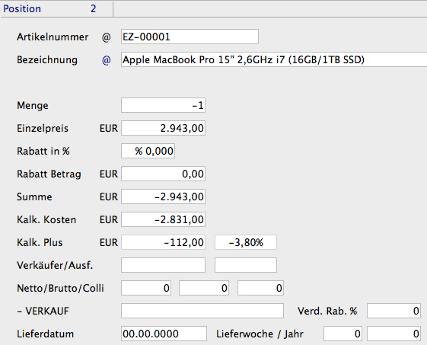Screen dimensions: 427x345
Task: Click the Lieferdatum field 00.00.0000
Action: (x=164, y=334)
